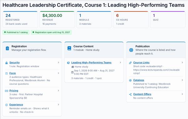Click the 1 Quiz stat card
The width and height of the screenshot is (188, 119).
click(x=168, y=20)
